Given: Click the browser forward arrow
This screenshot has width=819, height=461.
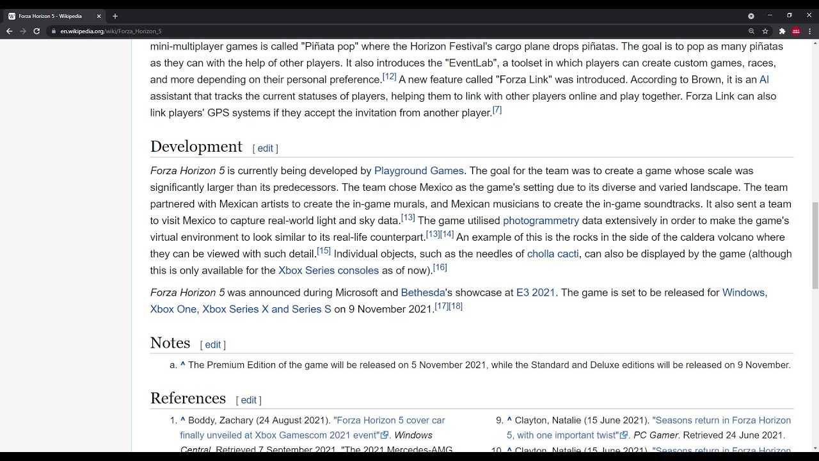Looking at the screenshot, I should (23, 31).
